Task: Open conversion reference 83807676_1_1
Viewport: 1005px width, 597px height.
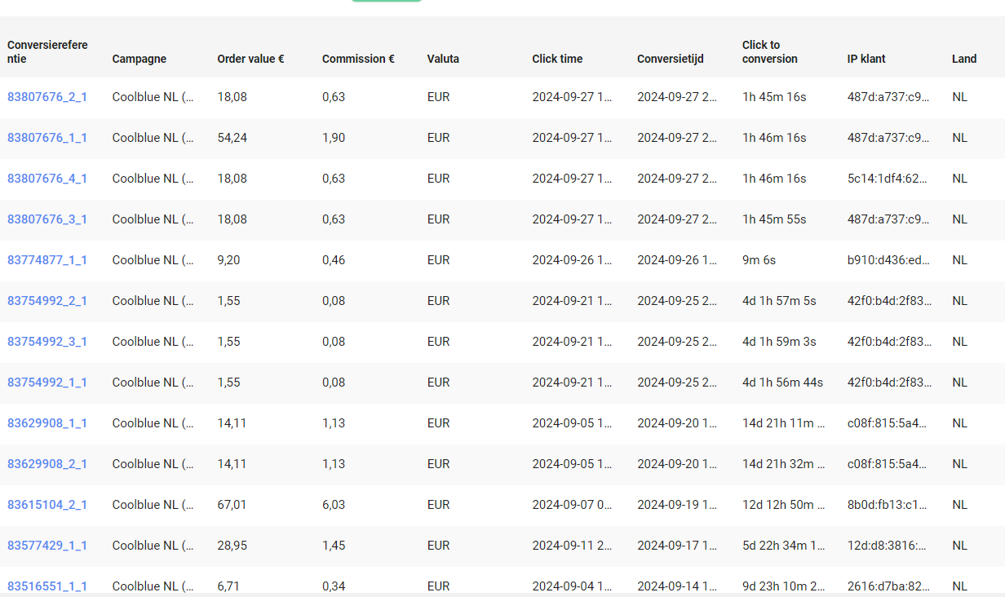Action: point(47,138)
